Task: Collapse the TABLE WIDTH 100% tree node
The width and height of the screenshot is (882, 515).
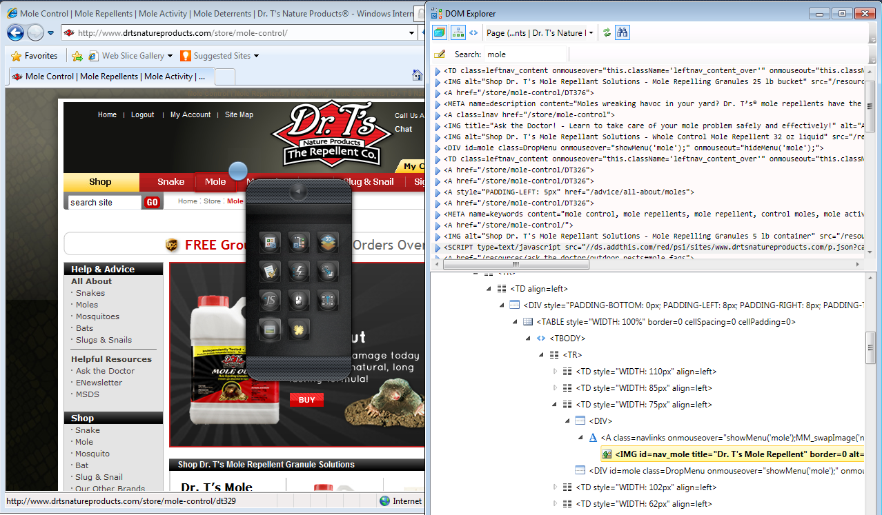Action: tap(516, 322)
